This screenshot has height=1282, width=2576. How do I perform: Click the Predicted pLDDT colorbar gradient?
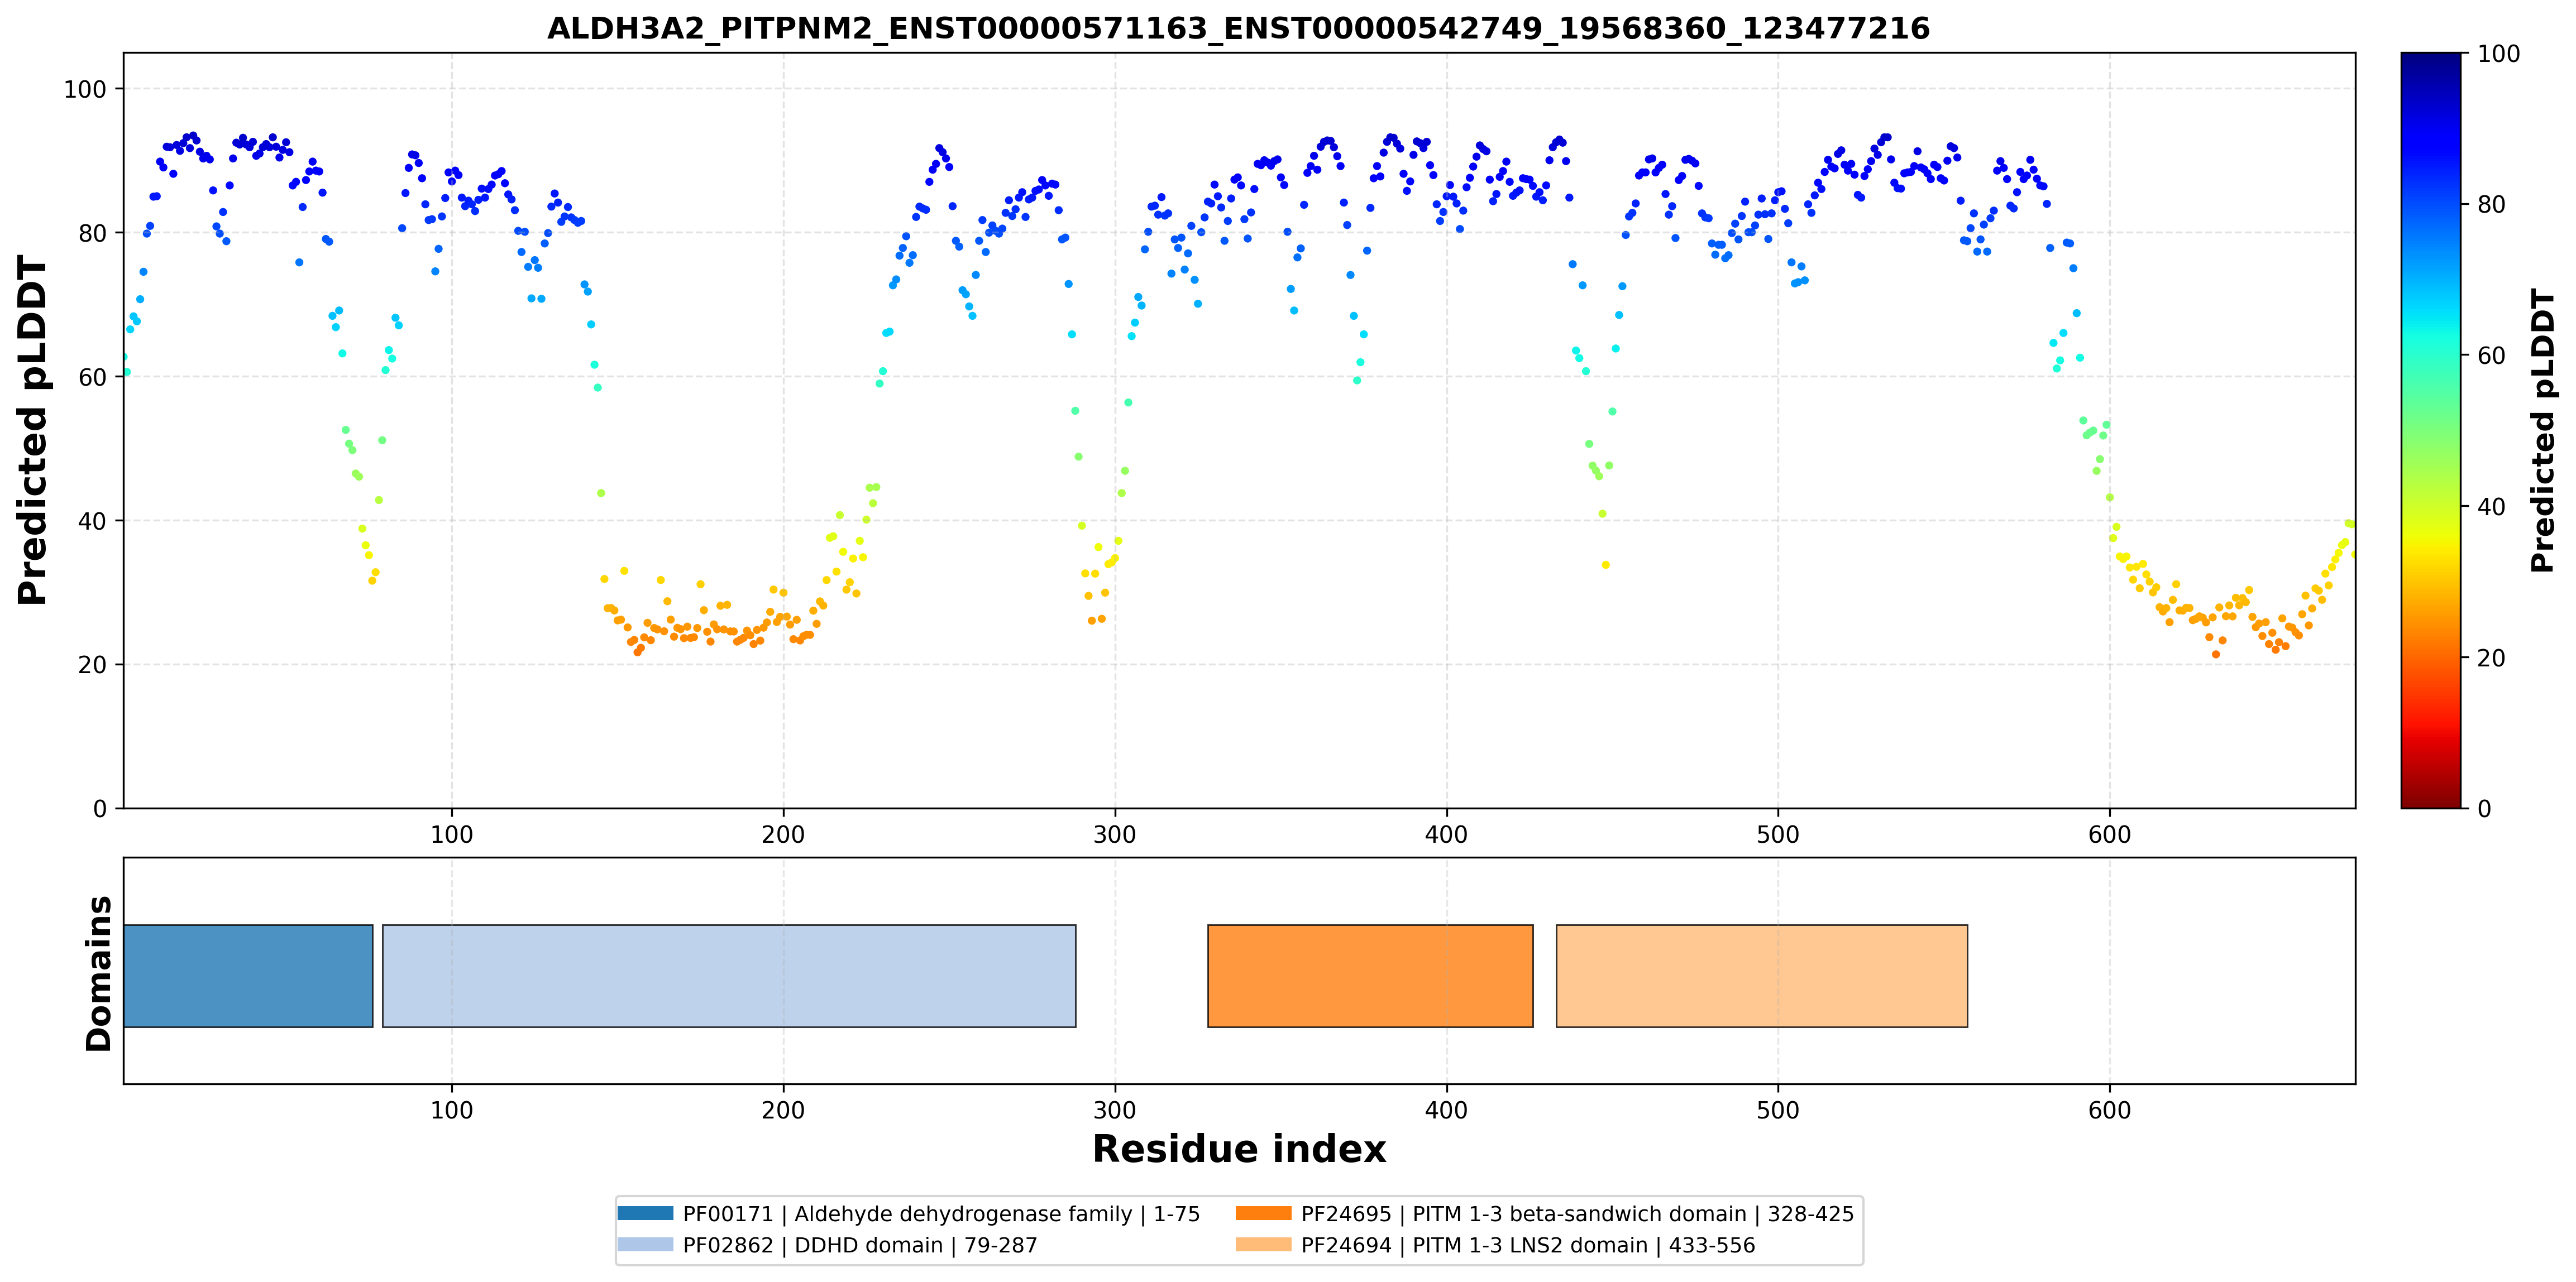pos(2431,431)
